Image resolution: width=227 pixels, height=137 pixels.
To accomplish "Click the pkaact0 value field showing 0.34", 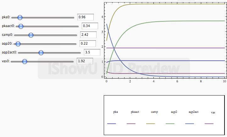I will (90, 26).
